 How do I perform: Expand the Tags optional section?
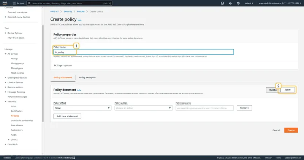point(63,65)
